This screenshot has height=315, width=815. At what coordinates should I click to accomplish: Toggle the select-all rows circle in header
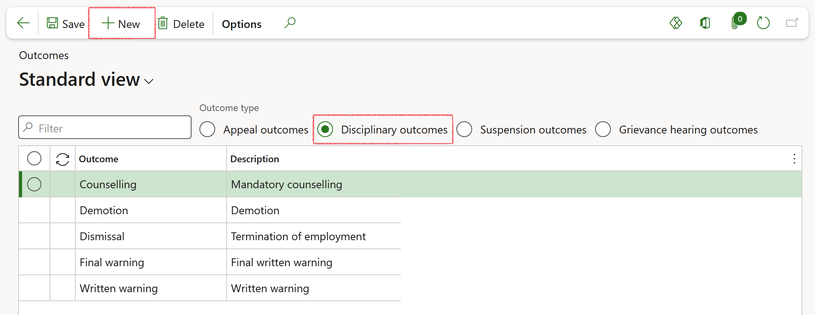click(x=34, y=159)
